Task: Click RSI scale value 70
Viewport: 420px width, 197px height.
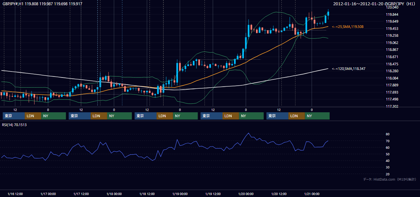Action: click(x=388, y=141)
